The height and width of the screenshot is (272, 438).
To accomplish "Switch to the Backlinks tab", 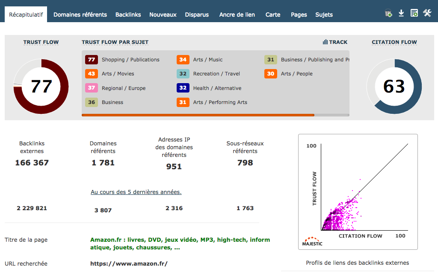I will (128, 15).
